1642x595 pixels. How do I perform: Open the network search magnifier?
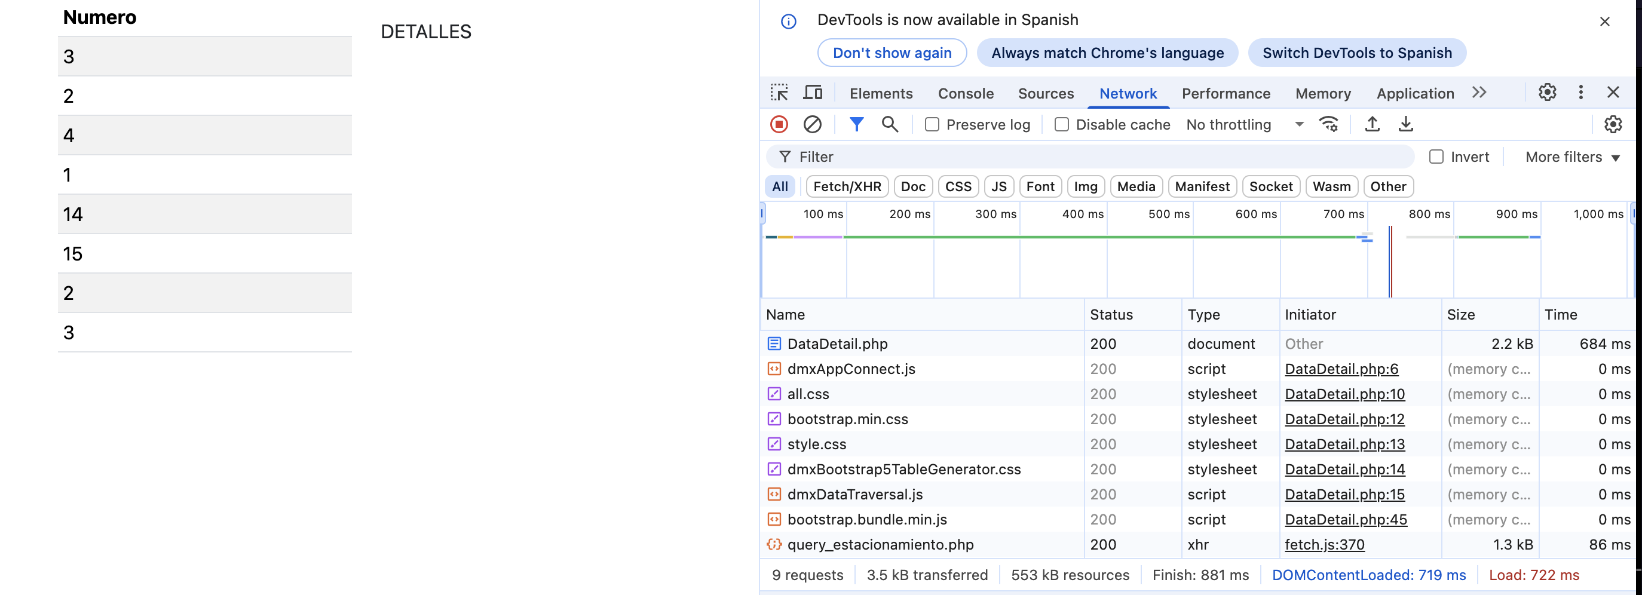coord(890,124)
